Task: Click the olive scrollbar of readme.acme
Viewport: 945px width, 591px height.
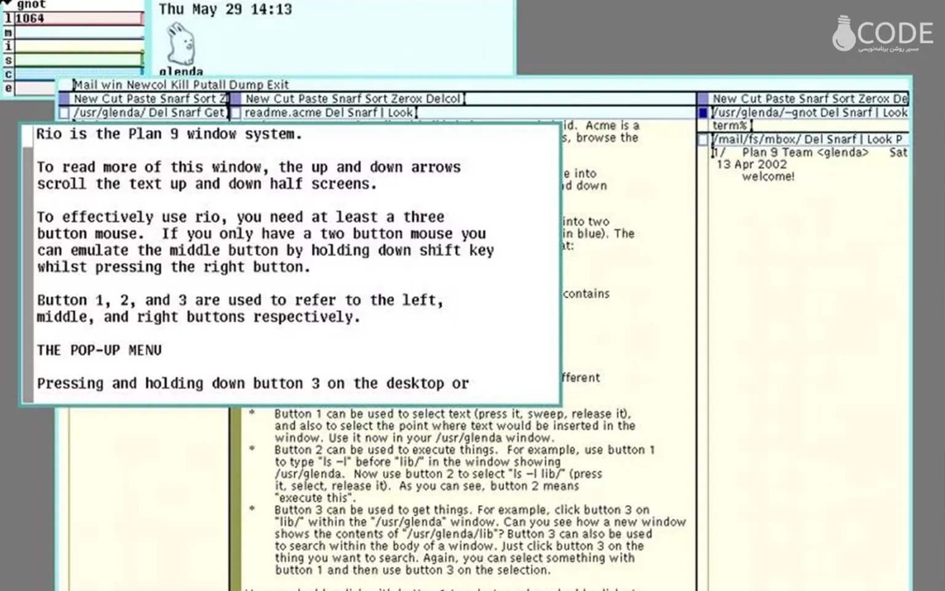Action: coord(236,492)
